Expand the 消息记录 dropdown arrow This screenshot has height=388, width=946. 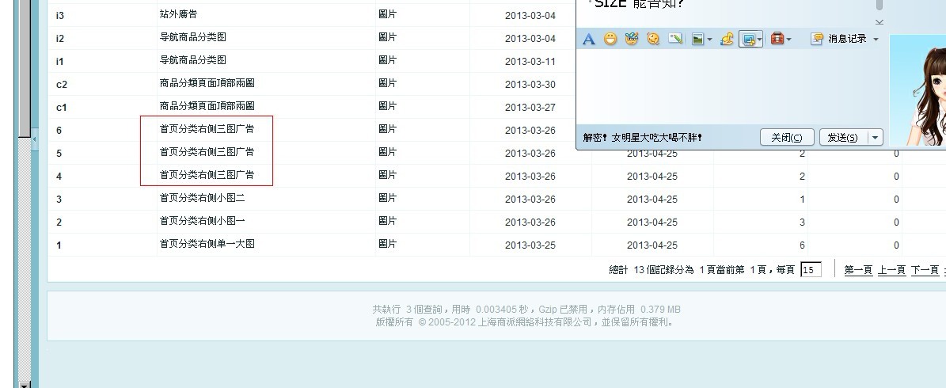pos(876,40)
